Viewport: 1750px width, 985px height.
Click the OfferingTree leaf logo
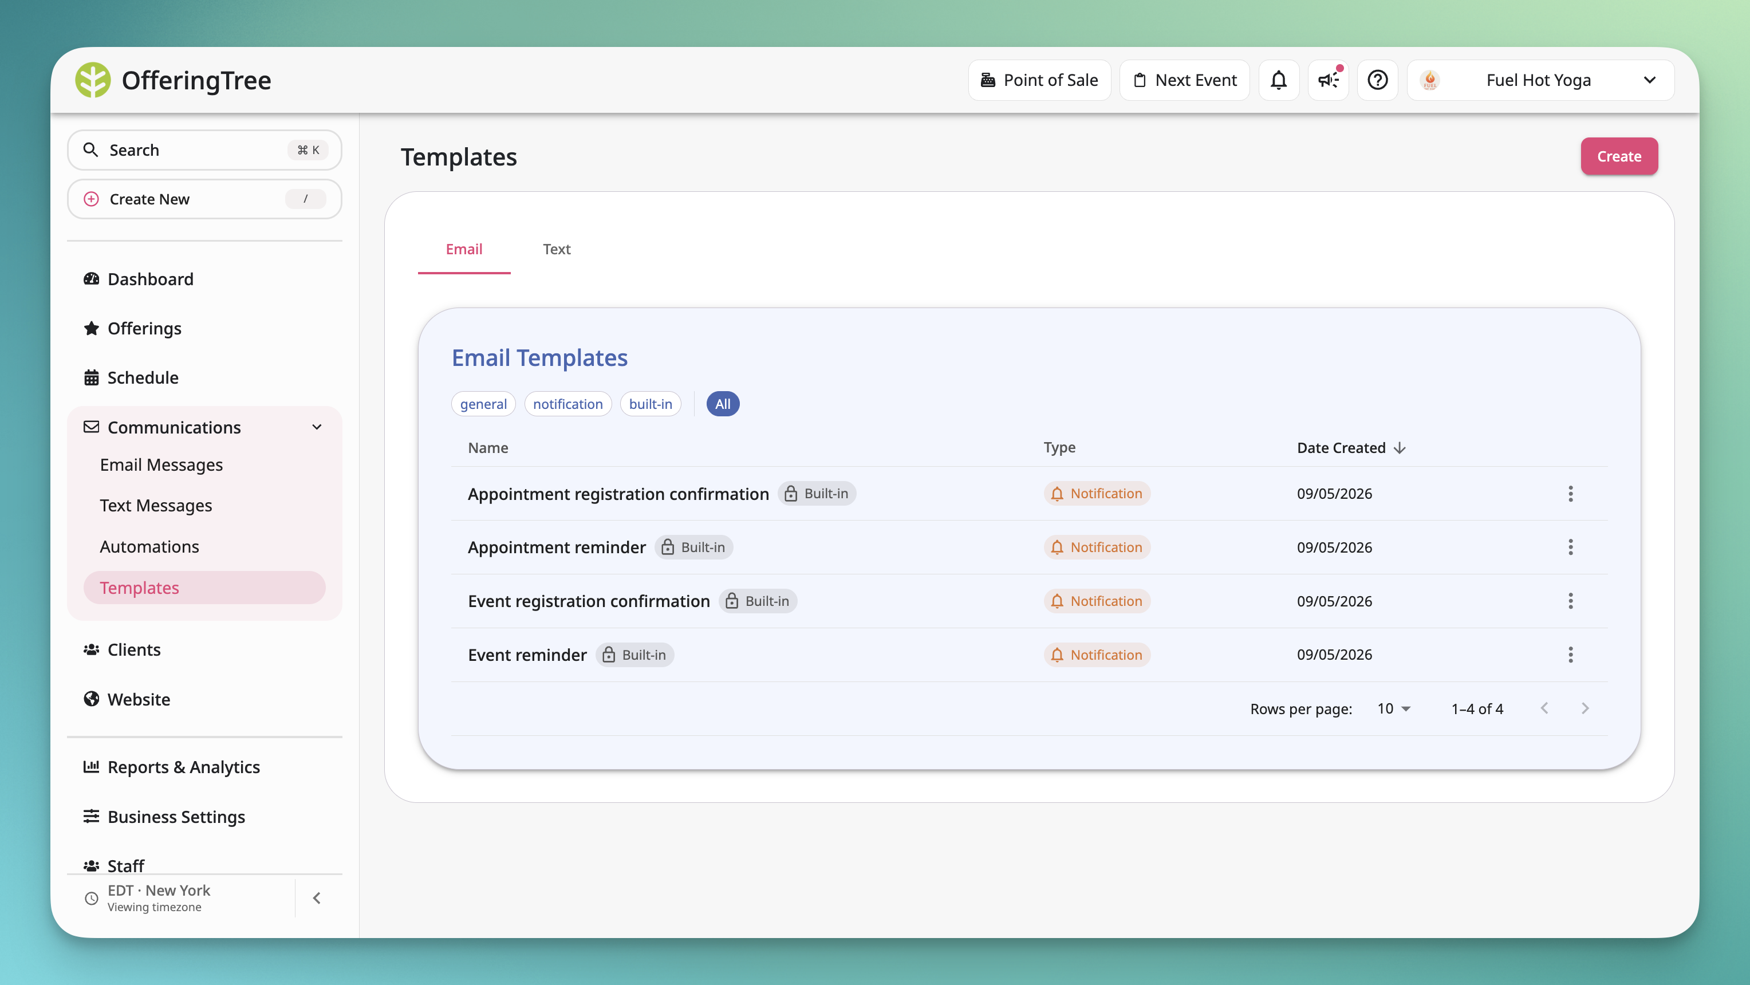[x=92, y=80]
